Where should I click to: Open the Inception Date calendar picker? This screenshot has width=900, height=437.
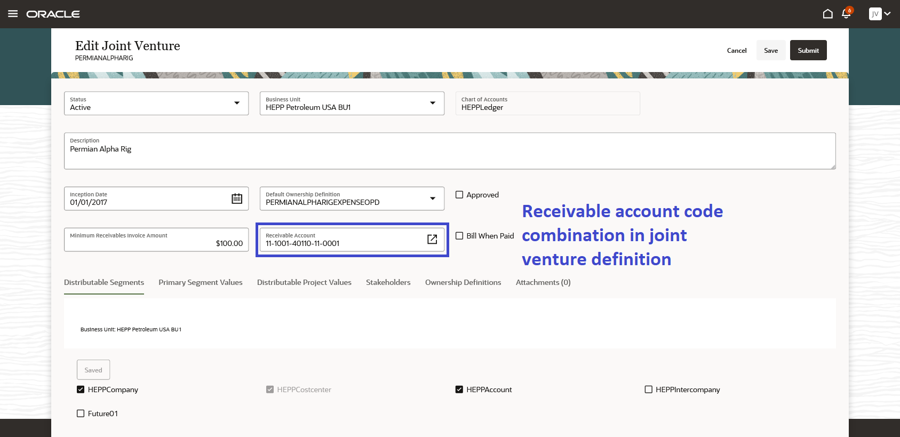pyautogui.click(x=237, y=198)
